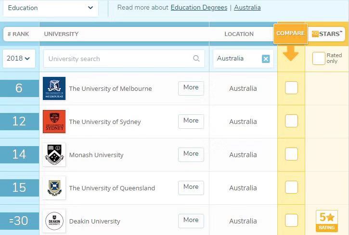The width and height of the screenshot is (349, 235).
Task: Tick compare box for University of Melbourne
Action: click(291, 88)
